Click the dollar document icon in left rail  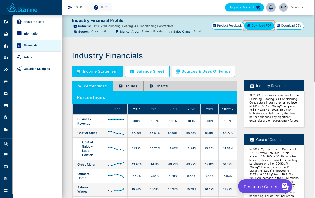pos(6,117)
